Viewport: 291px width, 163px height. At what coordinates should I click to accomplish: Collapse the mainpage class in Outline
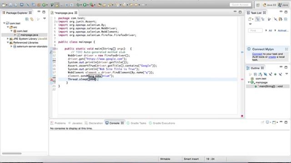click(249, 82)
